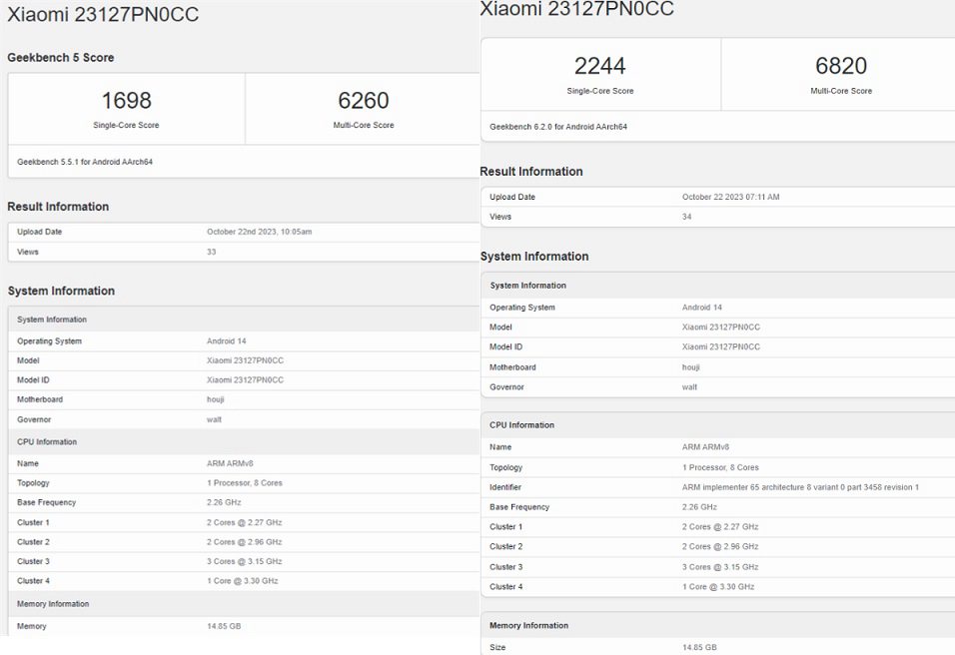Click "houji" motherboard value in Geekbench 5 result
The height and width of the screenshot is (655, 955).
point(216,399)
